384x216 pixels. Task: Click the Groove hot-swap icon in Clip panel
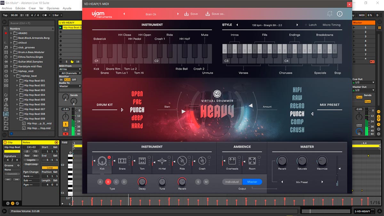point(18,165)
